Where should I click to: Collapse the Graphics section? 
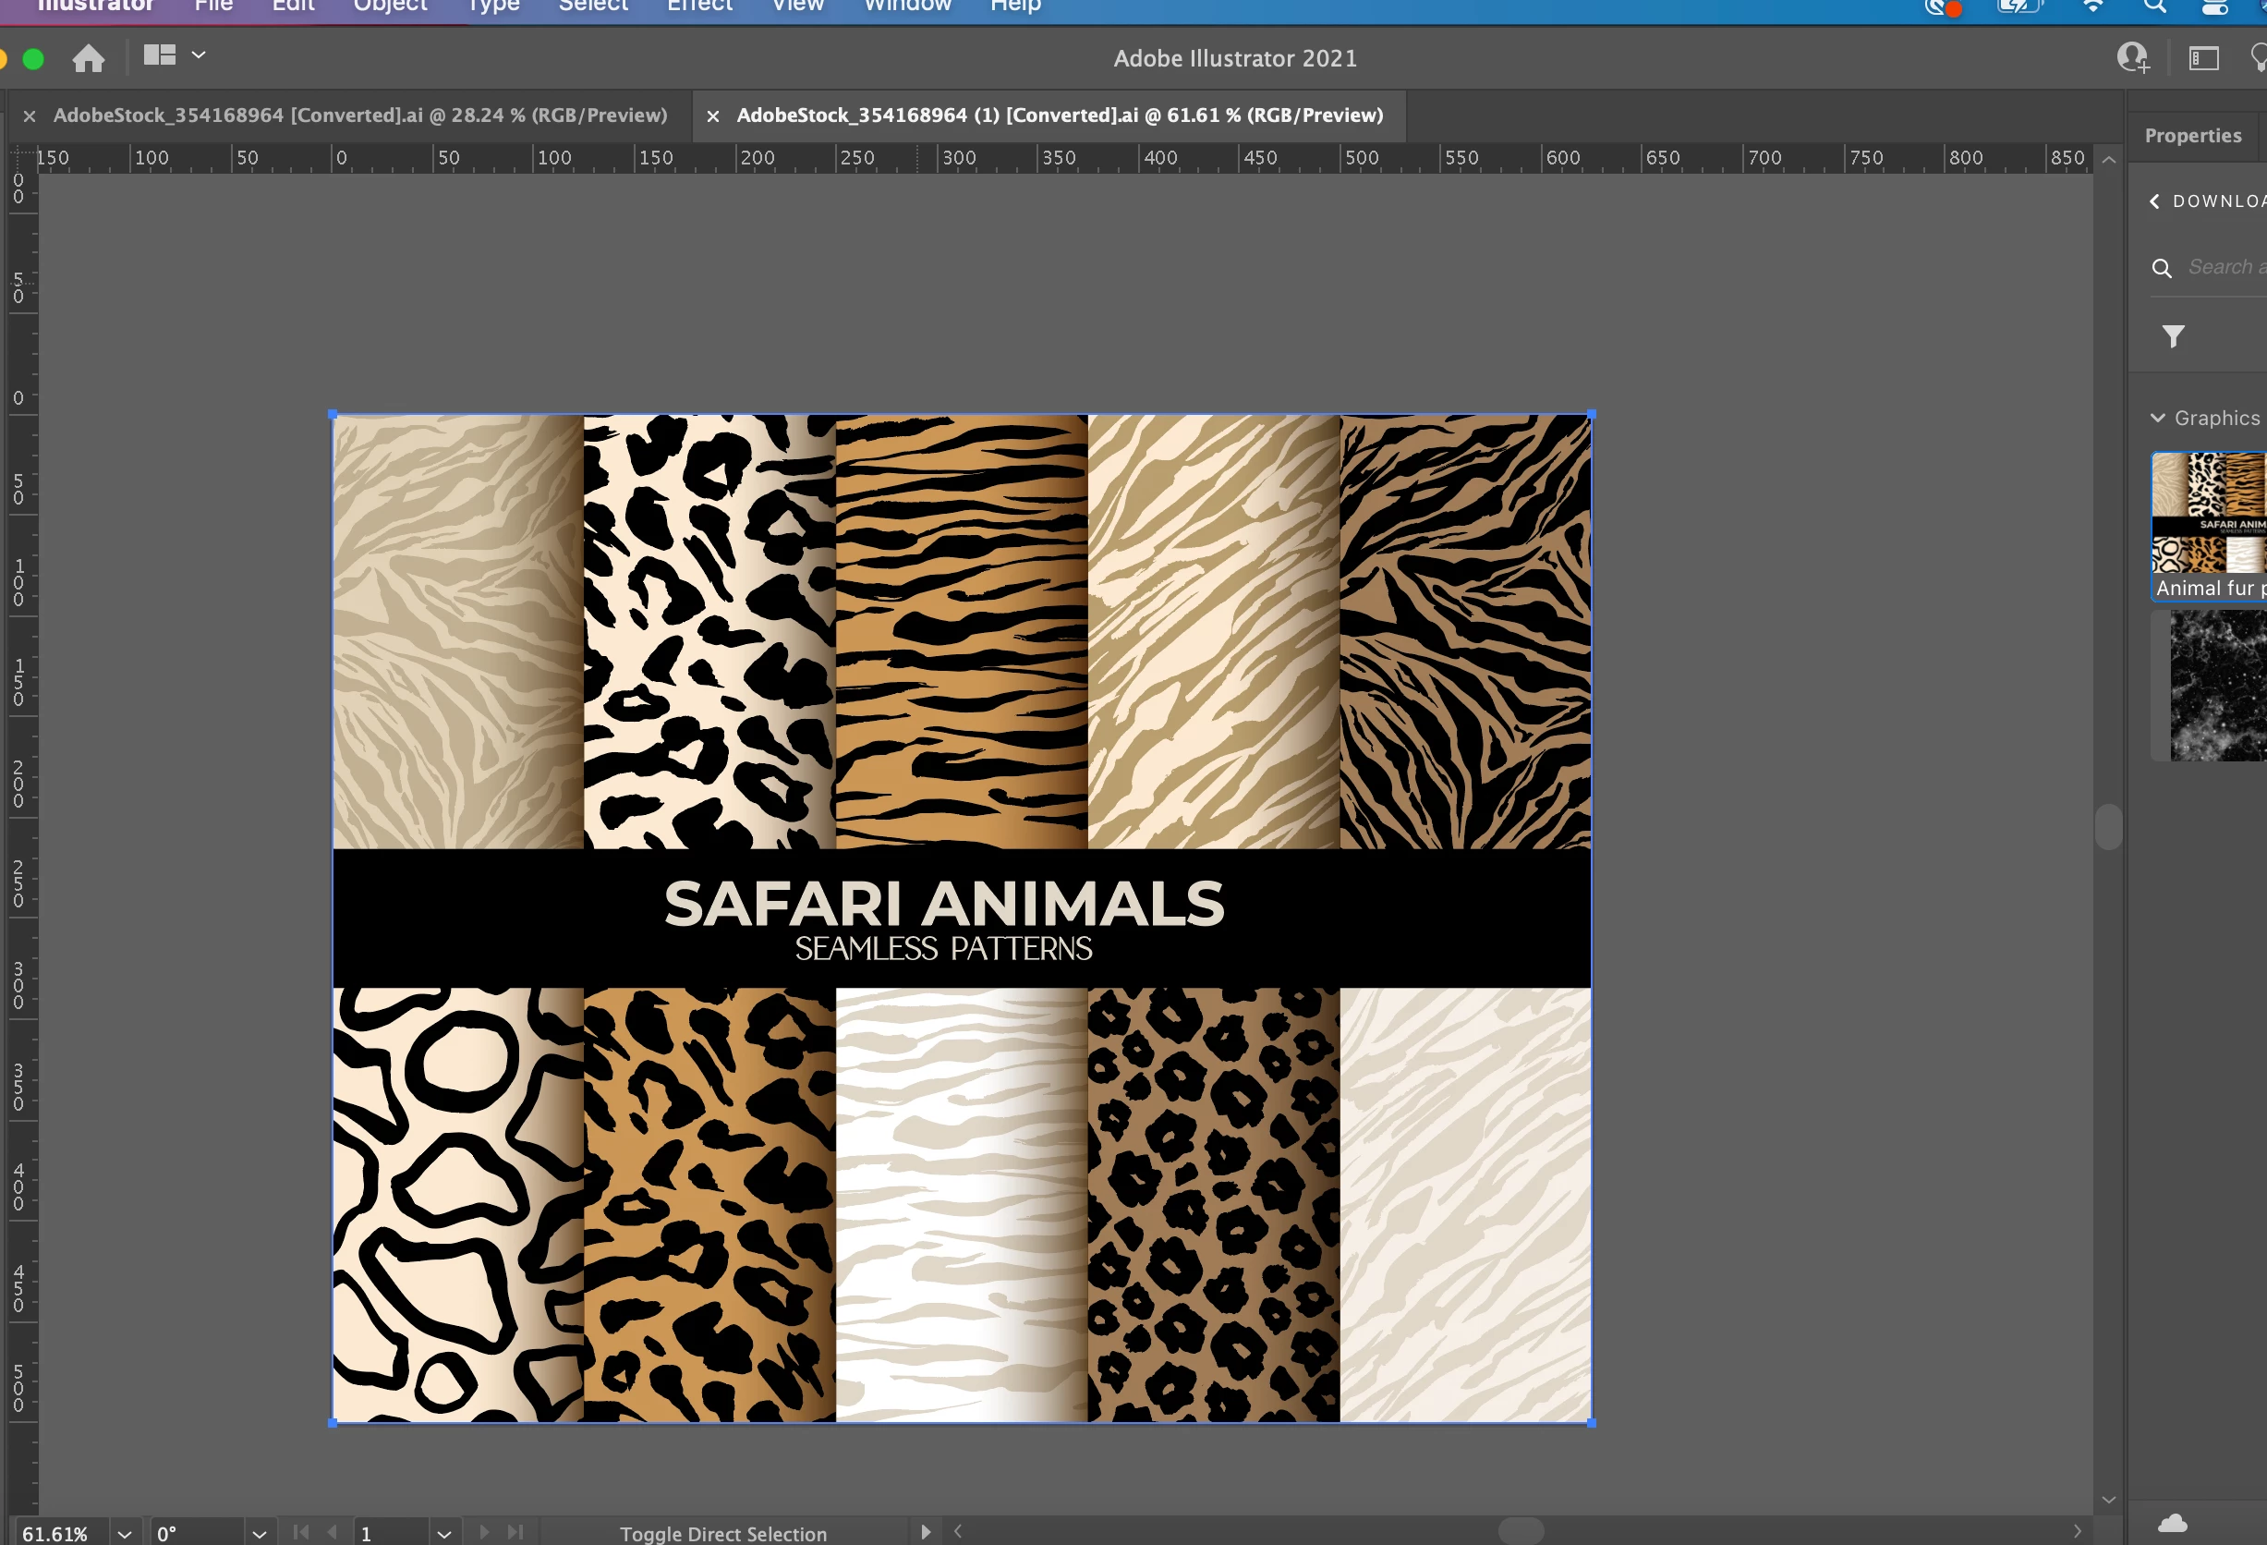2158,418
